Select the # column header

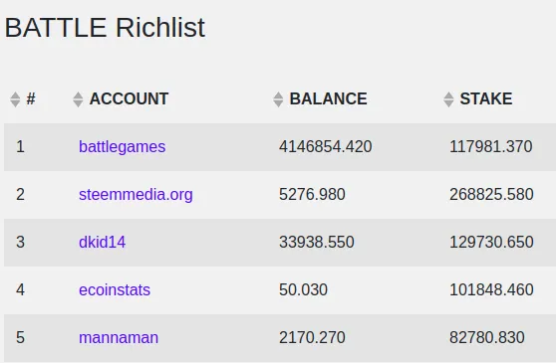point(31,98)
